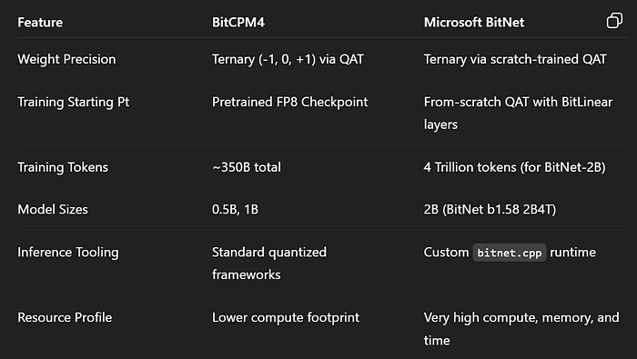Select From-scratch QAT with BitLinear cell
Screen dimensions: 637x359
click(x=518, y=113)
